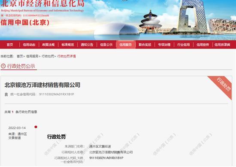The height and width of the screenshot is (167, 236).
Task: Click the 信用中国(北京) logo text
Action: tap(25, 23)
